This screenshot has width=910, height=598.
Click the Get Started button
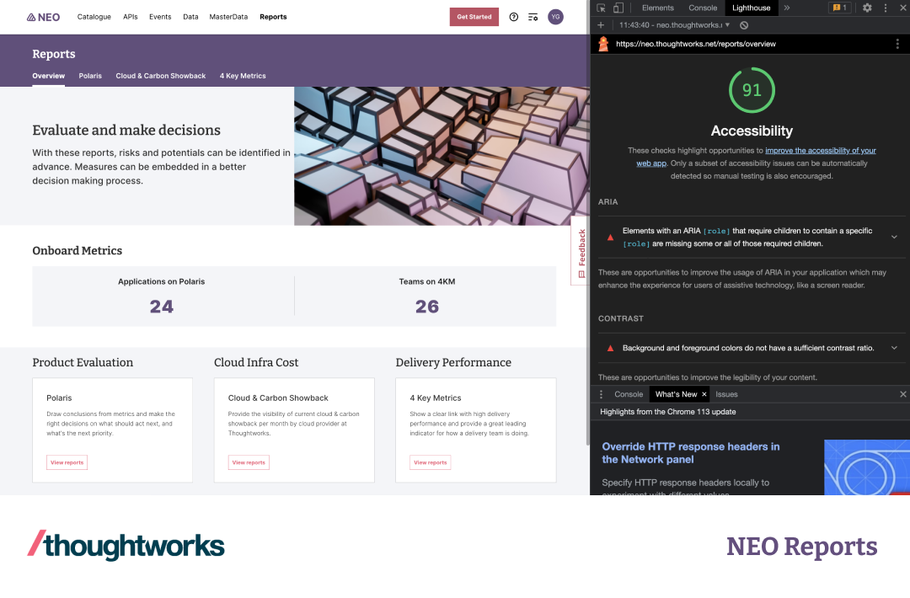coord(474,17)
